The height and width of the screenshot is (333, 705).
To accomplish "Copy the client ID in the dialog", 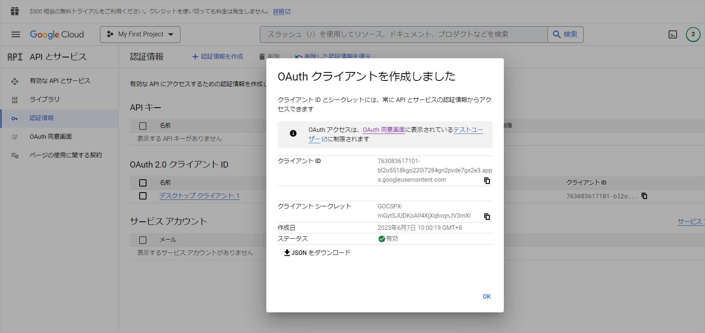I will (x=487, y=180).
